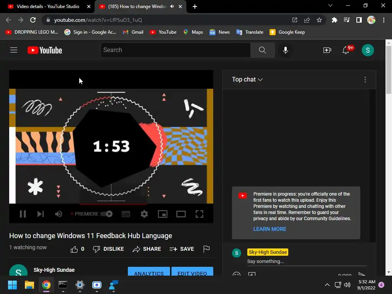Focus the YouTube Search box
The width and height of the screenshot is (392, 294).
coord(175,50)
